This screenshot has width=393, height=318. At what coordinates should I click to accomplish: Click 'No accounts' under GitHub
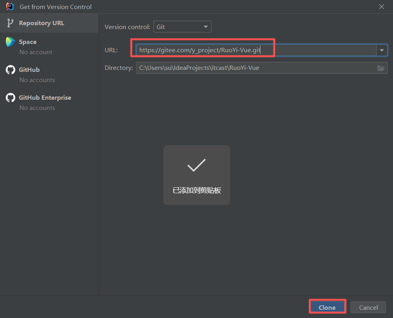click(x=37, y=80)
